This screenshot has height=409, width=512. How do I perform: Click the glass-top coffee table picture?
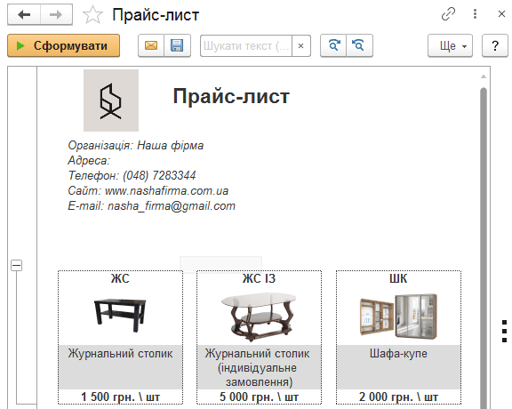coord(259,317)
